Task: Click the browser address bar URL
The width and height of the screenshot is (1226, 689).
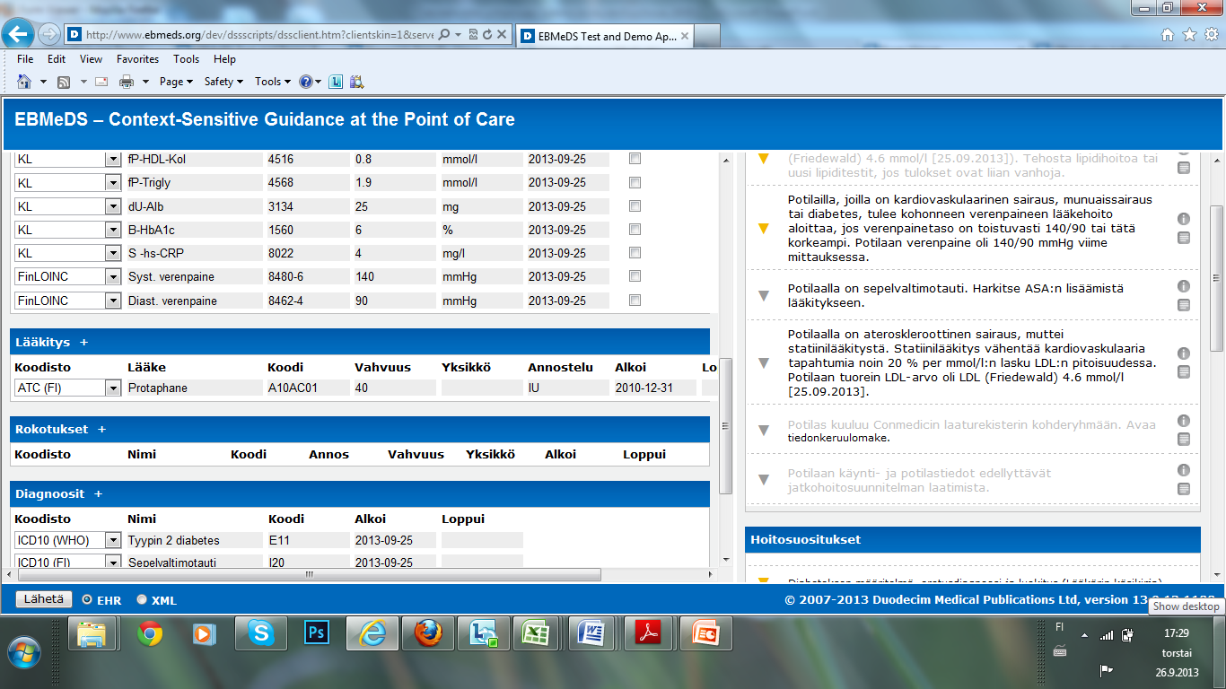Action: [259, 34]
